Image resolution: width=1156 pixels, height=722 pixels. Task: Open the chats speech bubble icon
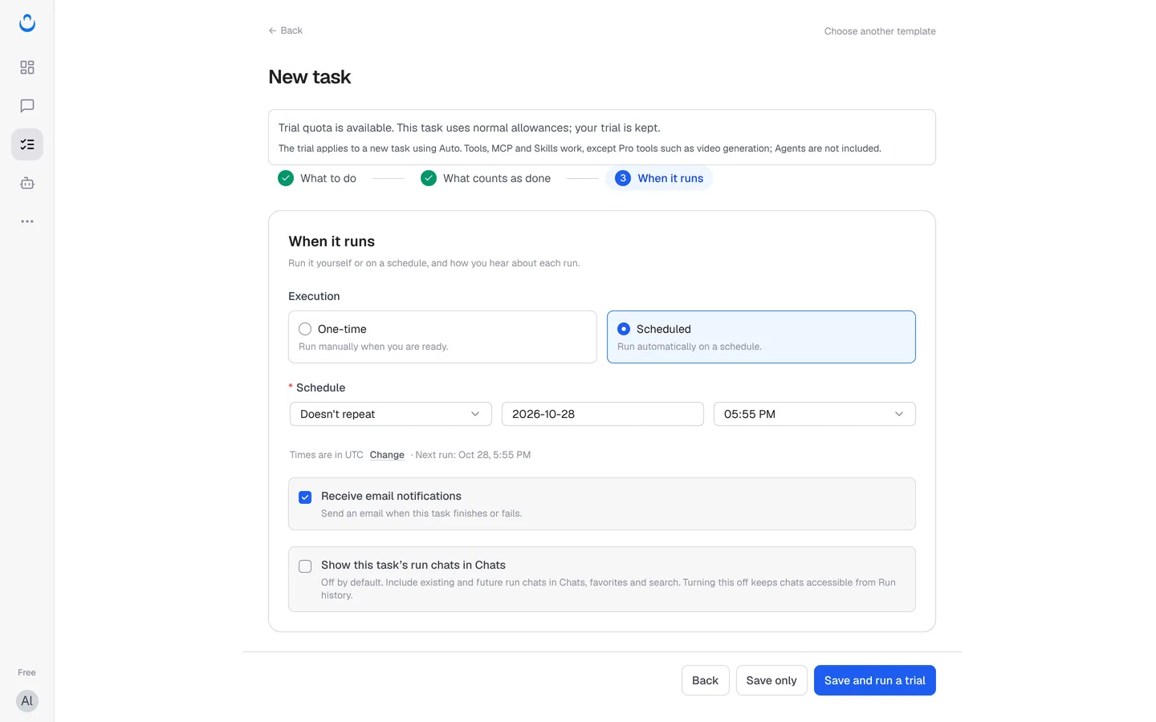point(27,106)
